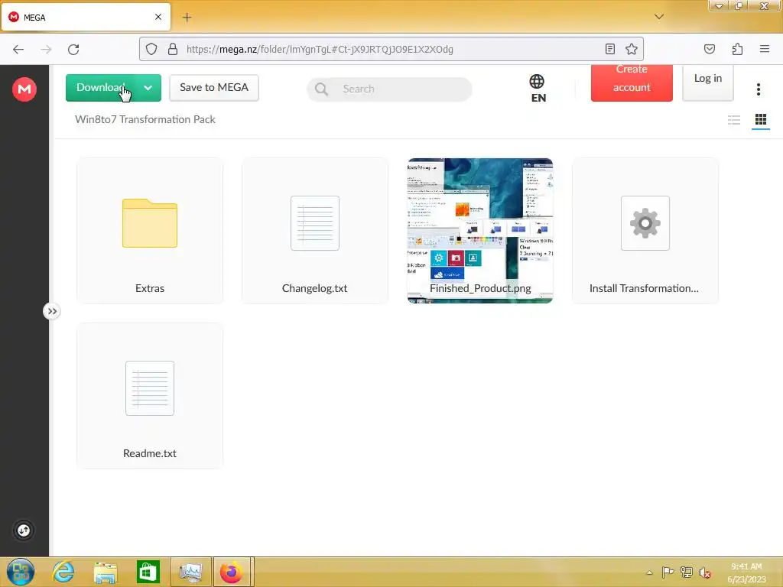Click the muted volume tray icon

pos(704,572)
